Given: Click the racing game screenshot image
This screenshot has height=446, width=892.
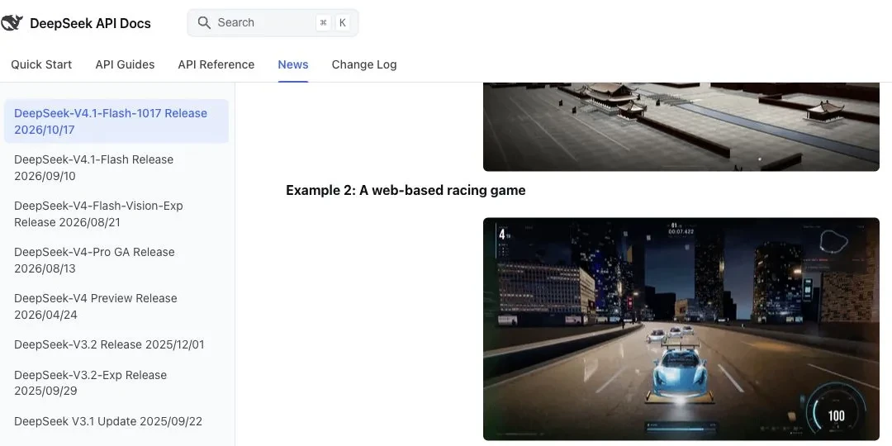Looking at the screenshot, I should pos(681,329).
